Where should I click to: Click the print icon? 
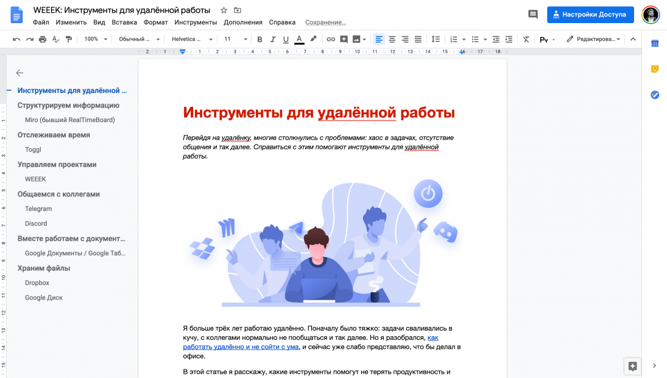click(42, 39)
